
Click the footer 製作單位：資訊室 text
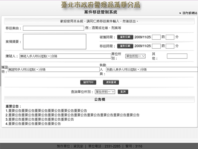click(70, 146)
